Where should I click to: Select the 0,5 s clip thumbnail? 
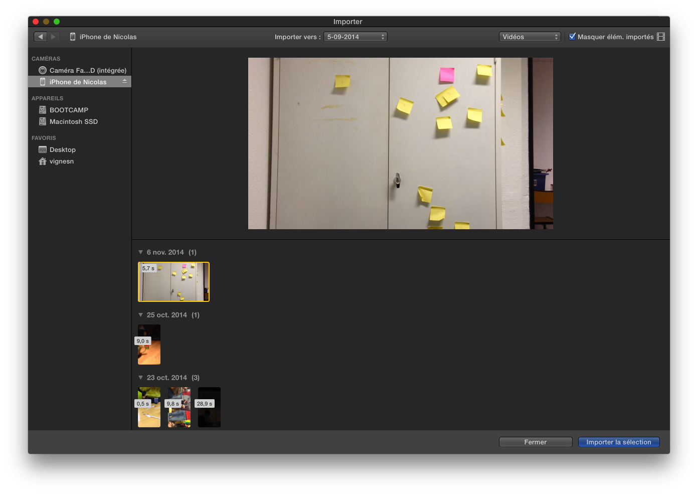(x=149, y=407)
